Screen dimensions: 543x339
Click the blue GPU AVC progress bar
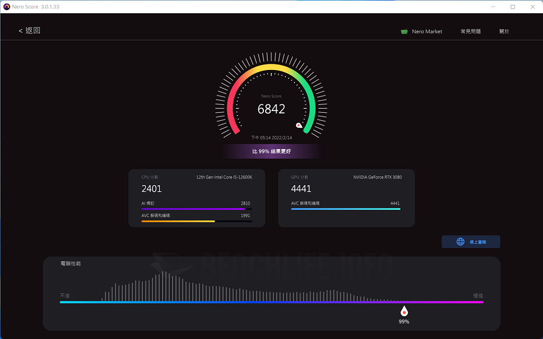(345, 209)
